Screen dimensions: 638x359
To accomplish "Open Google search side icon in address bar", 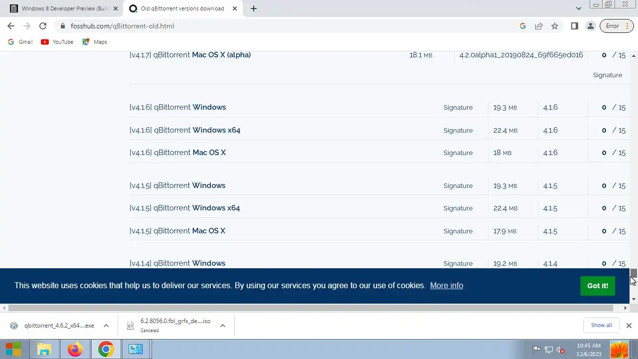I will 523,26.
